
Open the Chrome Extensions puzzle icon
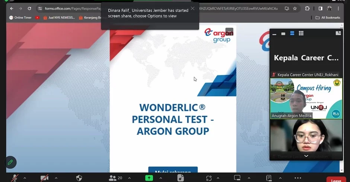point(307,9)
